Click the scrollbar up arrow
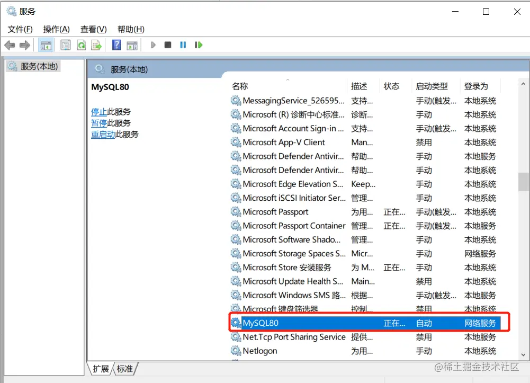Image resolution: width=530 pixels, height=383 pixels. click(523, 84)
